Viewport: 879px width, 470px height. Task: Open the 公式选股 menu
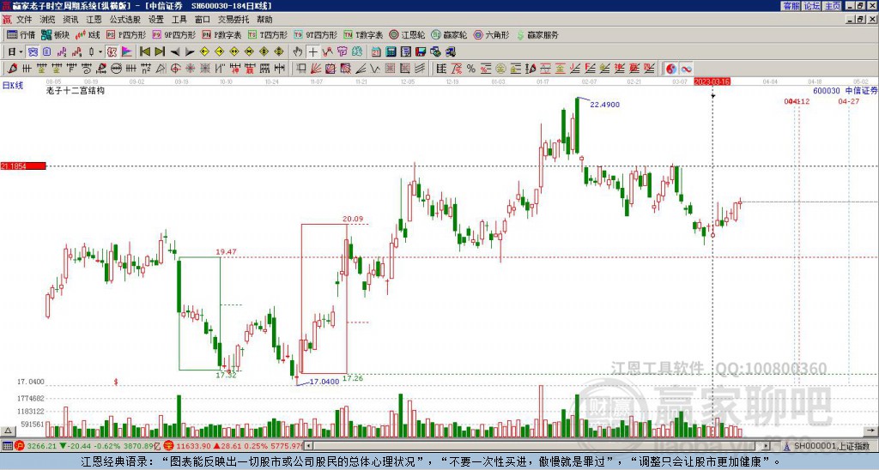coord(125,20)
